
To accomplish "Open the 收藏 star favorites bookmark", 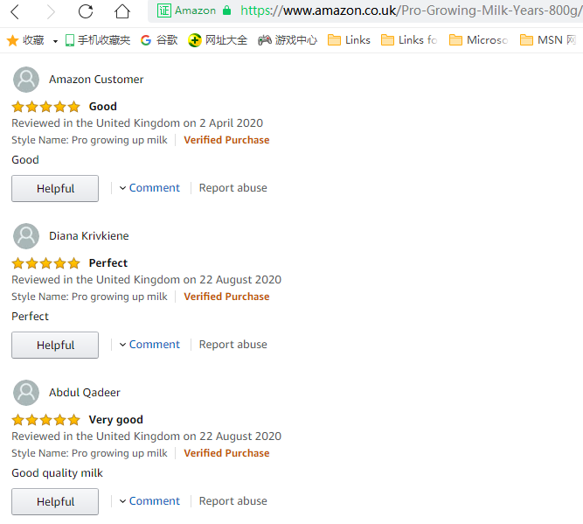I will 25,40.
